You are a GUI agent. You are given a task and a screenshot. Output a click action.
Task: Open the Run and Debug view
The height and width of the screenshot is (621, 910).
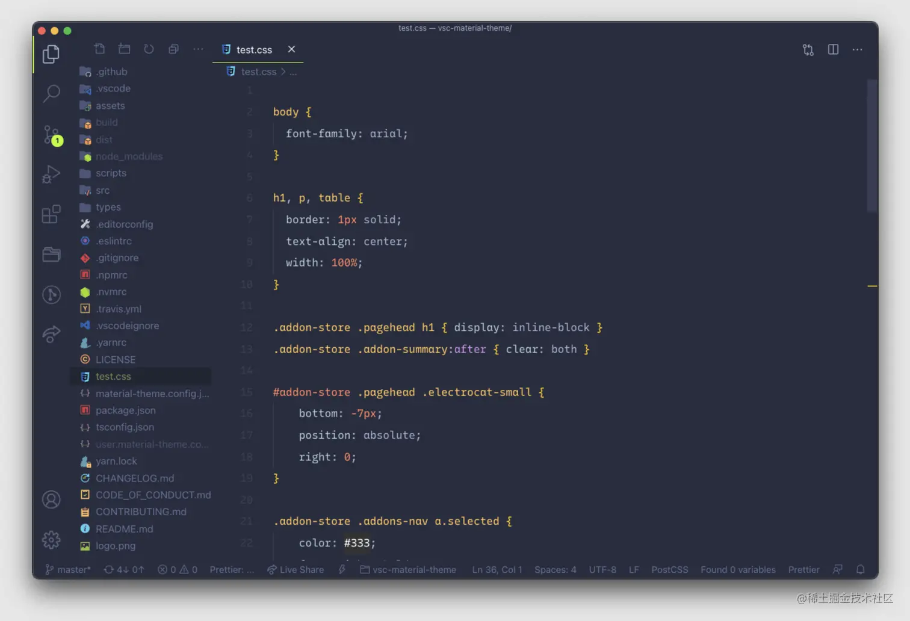coord(51,175)
